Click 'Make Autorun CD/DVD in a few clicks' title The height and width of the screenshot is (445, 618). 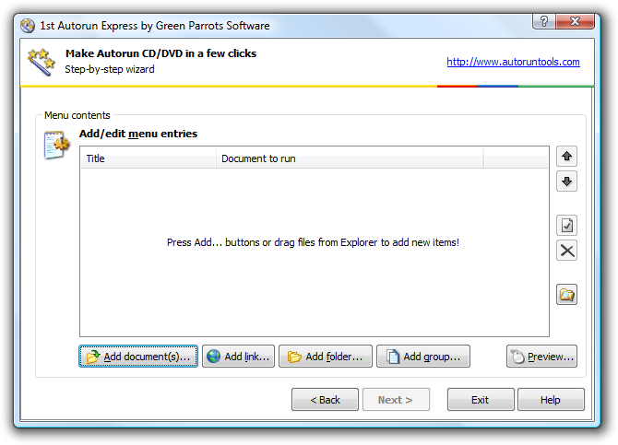160,53
